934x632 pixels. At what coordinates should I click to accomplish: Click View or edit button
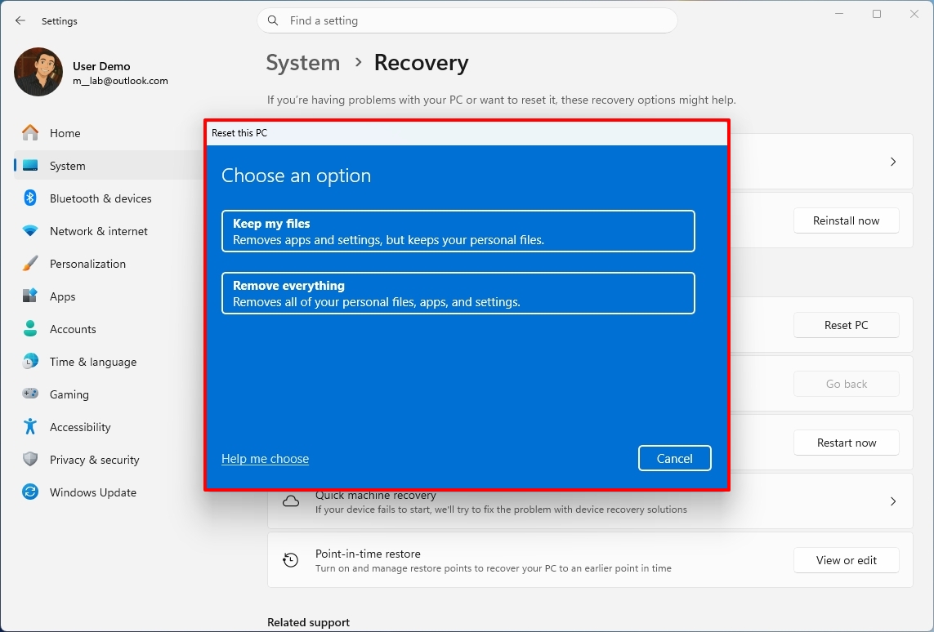click(846, 560)
